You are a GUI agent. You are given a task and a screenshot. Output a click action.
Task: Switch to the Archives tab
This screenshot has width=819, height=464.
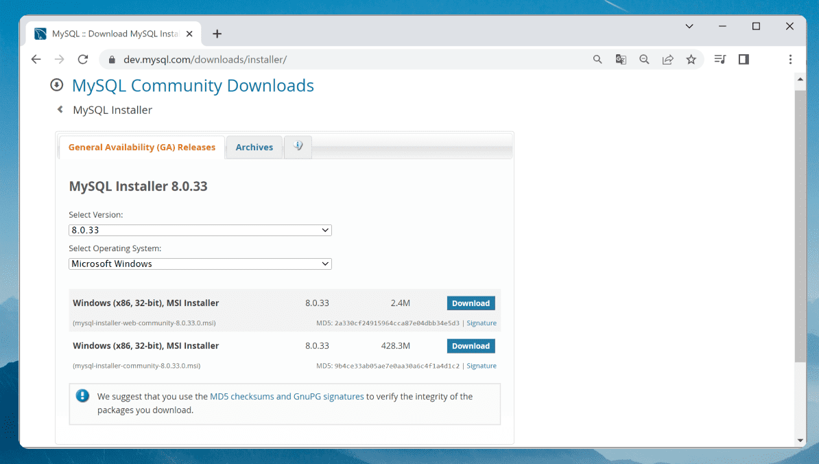[254, 147]
